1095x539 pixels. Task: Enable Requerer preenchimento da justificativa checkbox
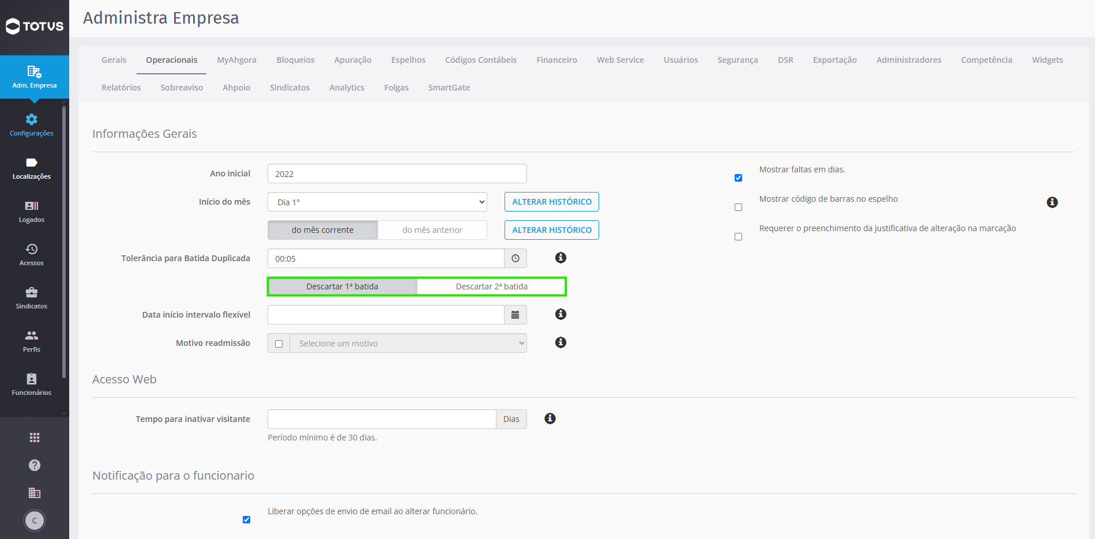click(x=738, y=236)
